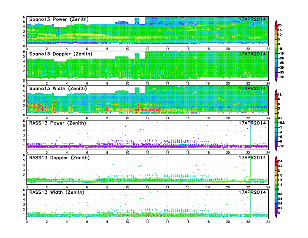Click the pink top arrow of the top colorbar
The height and width of the screenshot is (238, 308).
276,23
